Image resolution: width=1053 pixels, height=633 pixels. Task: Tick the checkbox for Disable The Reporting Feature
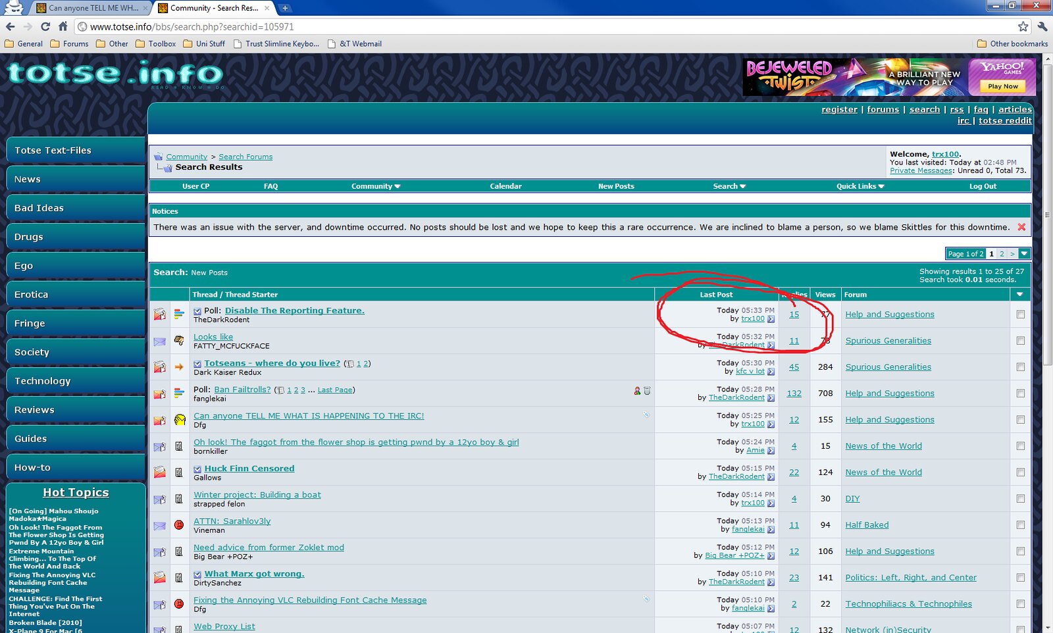tap(1021, 315)
